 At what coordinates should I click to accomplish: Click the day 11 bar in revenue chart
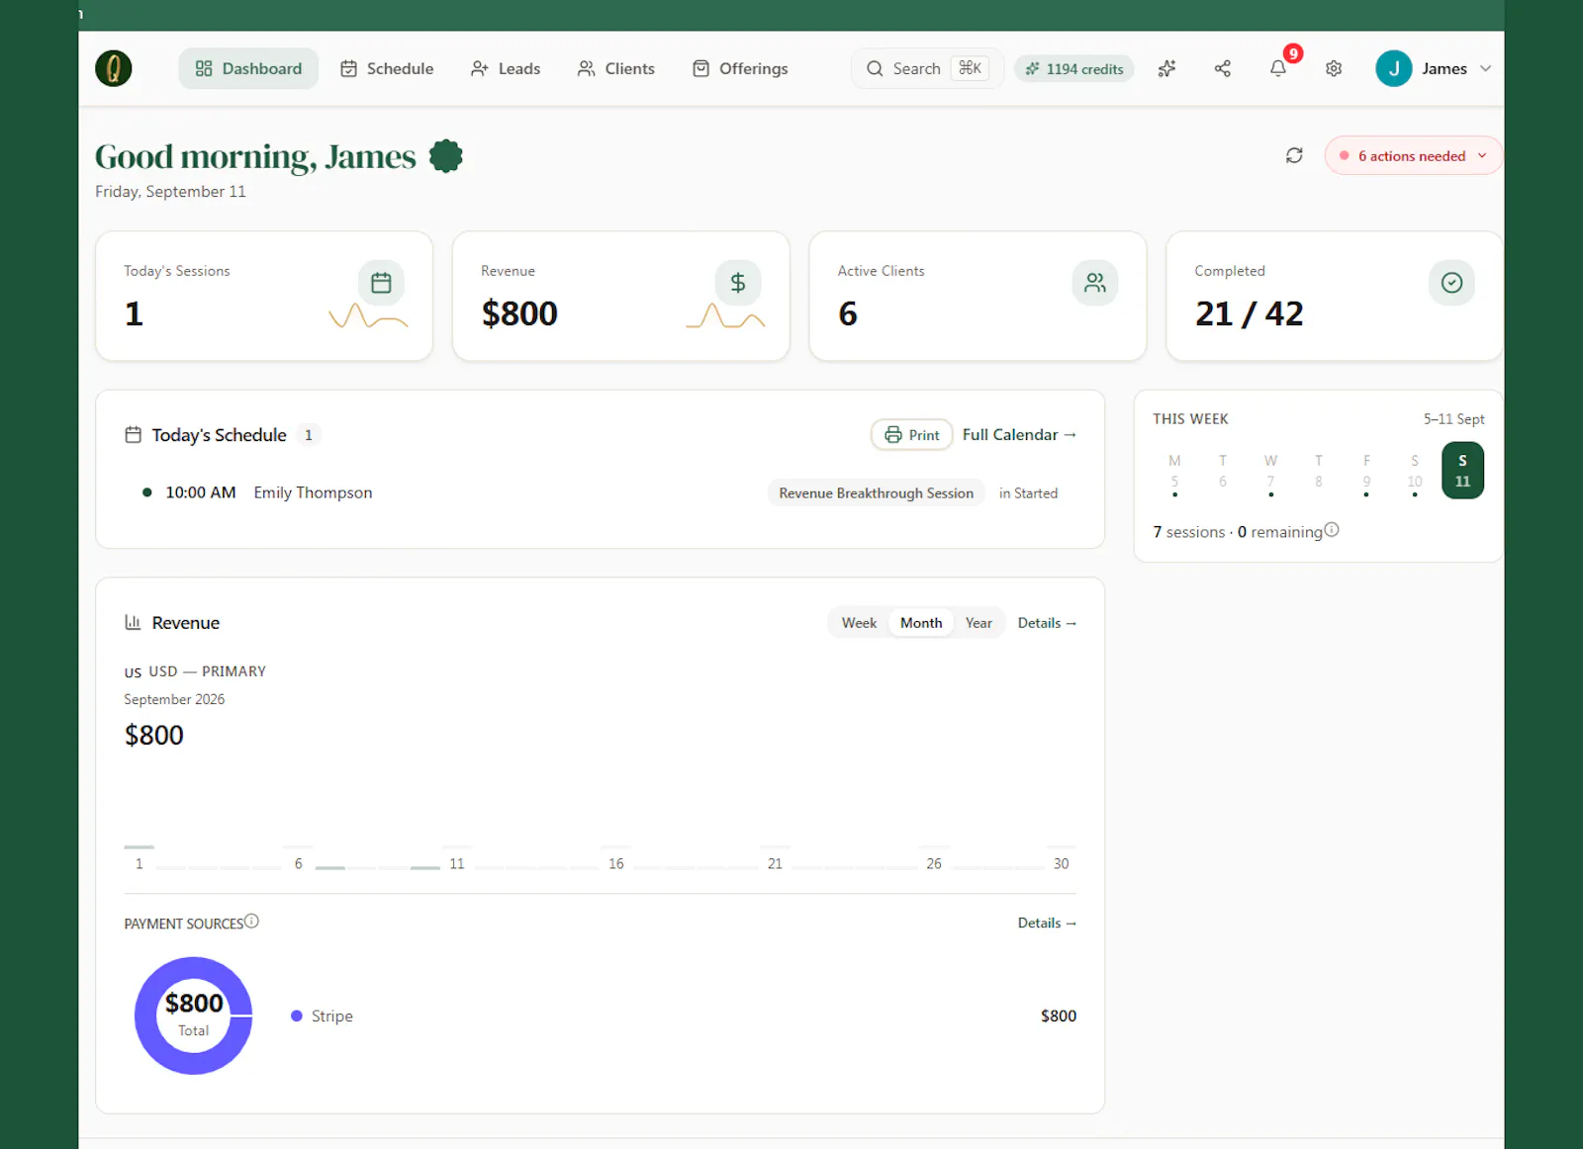(x=457, y=847)
